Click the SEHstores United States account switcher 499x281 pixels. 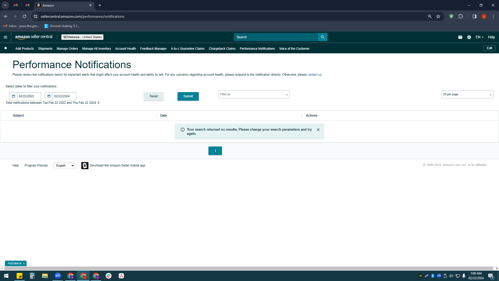tap(82, 37)
